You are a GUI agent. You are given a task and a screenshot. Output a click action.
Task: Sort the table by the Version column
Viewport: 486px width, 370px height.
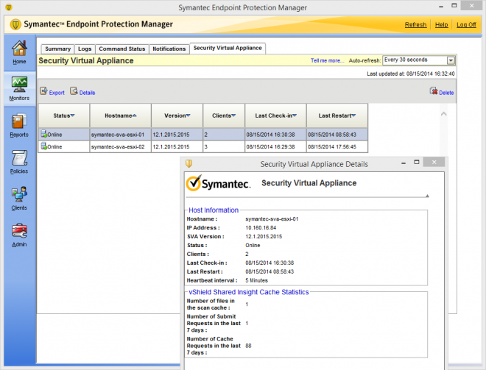coord(177,115)
